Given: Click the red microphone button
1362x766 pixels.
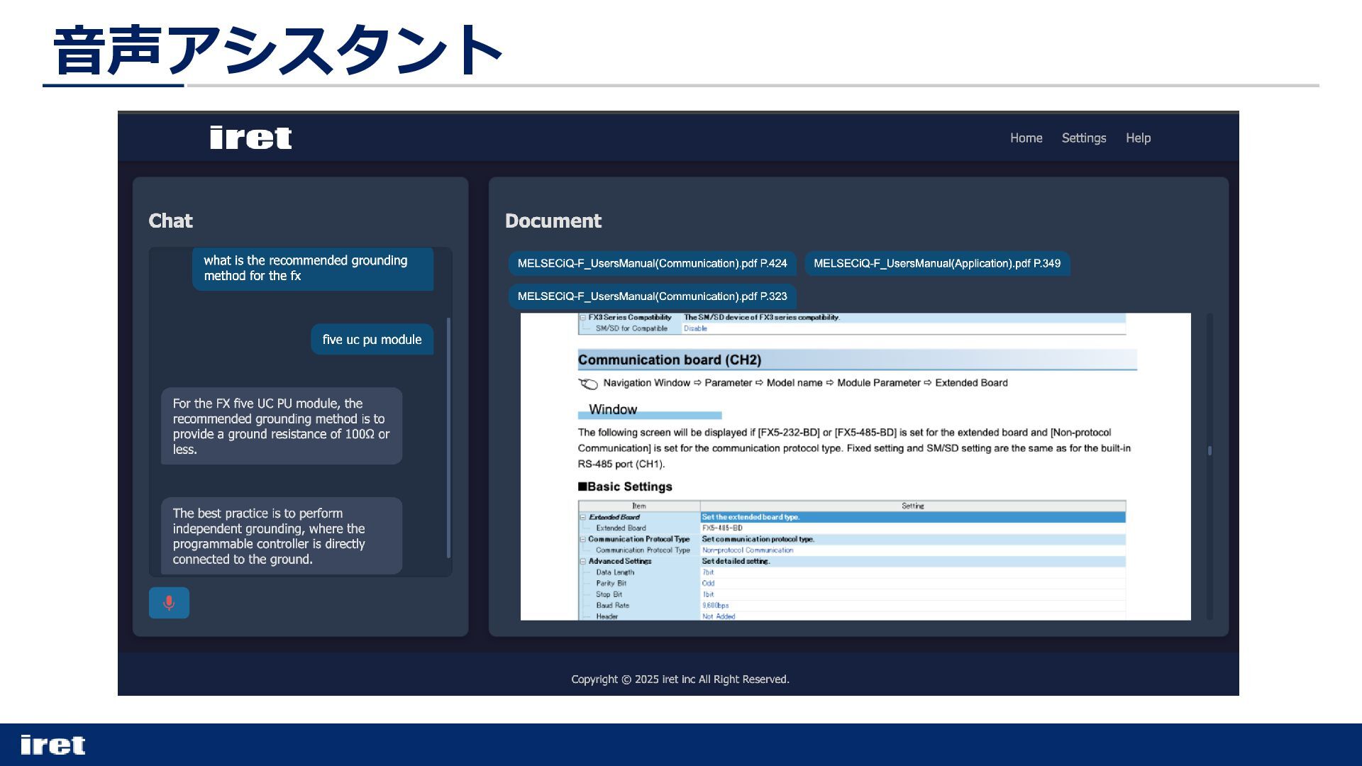Looking at the screenshot, I should click(x=169, y=603).
